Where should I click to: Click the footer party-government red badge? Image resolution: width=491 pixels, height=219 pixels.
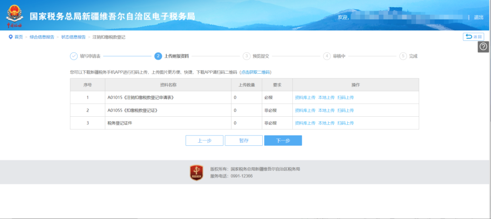tap(196, 173)
